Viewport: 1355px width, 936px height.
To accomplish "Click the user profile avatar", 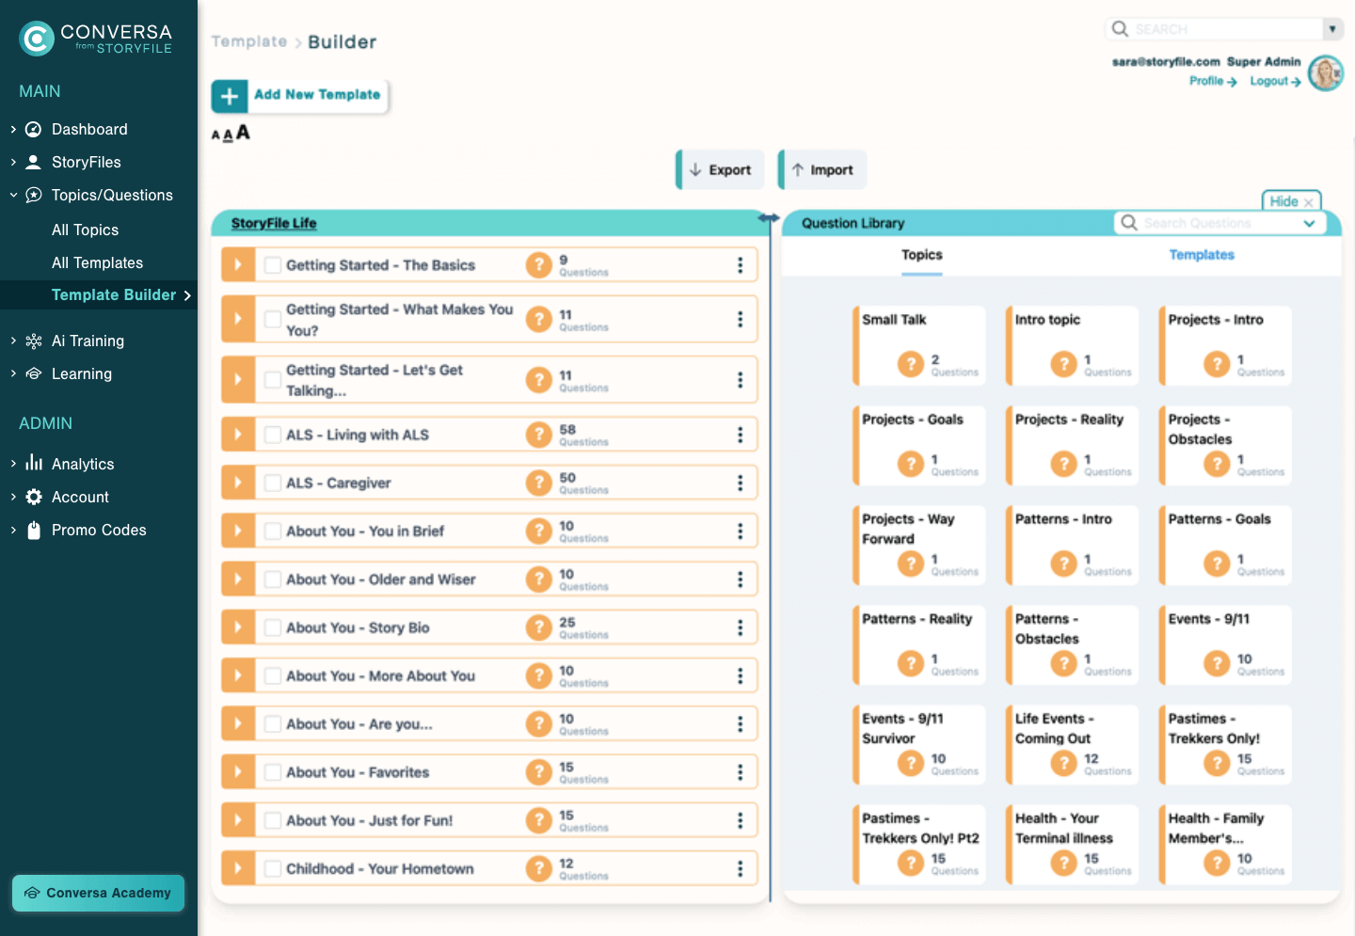I will pyautogui.click(x=1326, y=73).
